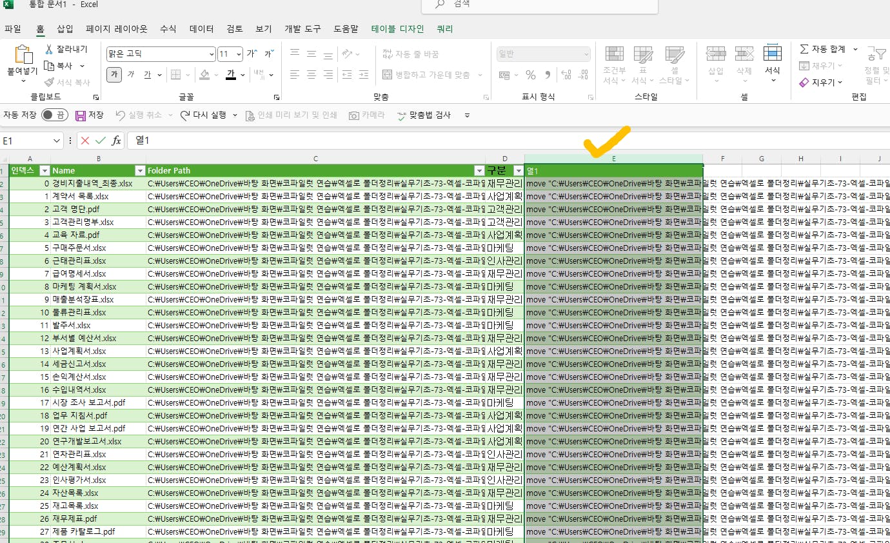Toggle the 자동 저장 autosave switch

[x=55, y=115]
